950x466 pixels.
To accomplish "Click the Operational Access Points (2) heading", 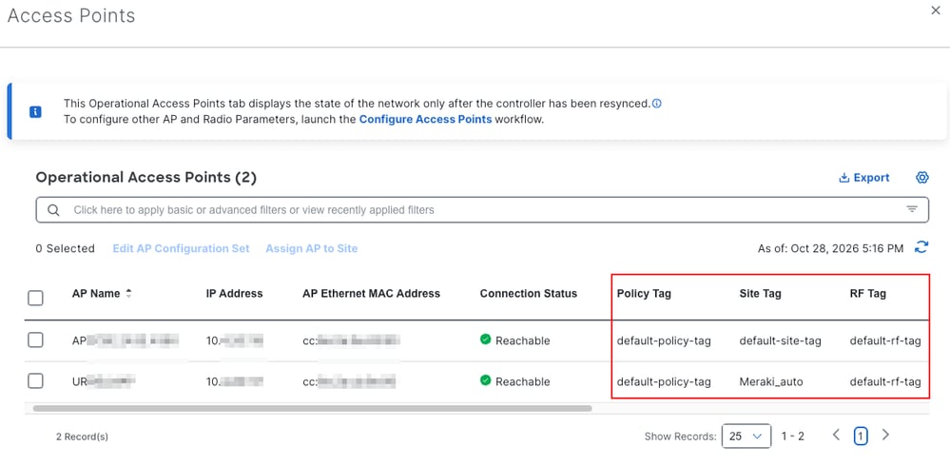I will pos(146,178).
